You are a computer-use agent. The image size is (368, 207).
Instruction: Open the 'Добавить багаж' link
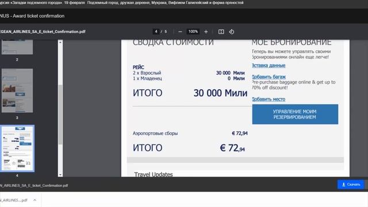click(x=269, y=76)
